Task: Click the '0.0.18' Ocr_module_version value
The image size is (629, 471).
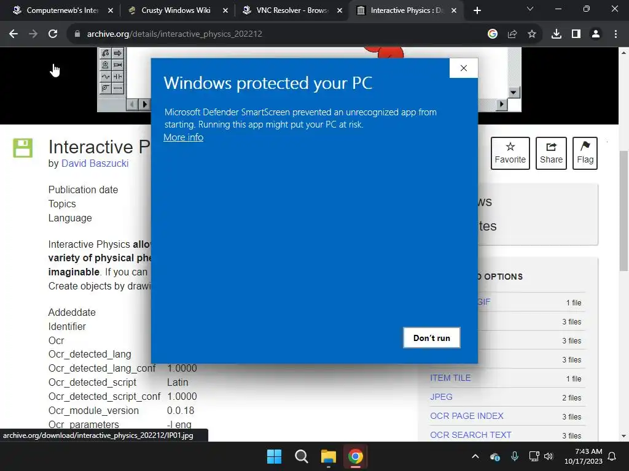Action: coord(181,410)
